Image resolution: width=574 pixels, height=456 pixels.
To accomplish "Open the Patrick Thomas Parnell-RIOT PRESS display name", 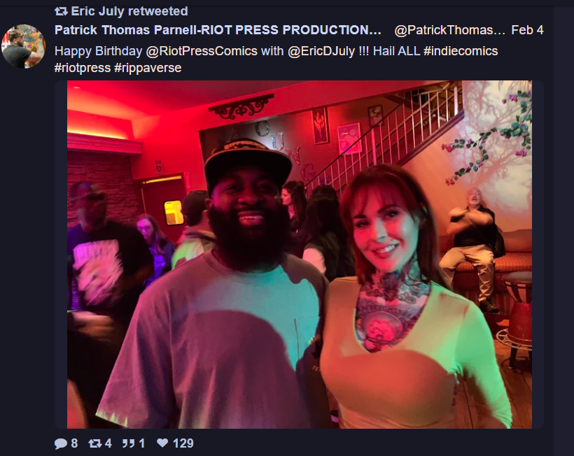I will (218, 30).
